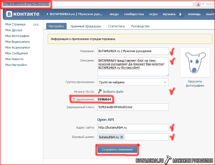
Task: Open Мои Друзья in sidebar
Action: tap(14, 30)
